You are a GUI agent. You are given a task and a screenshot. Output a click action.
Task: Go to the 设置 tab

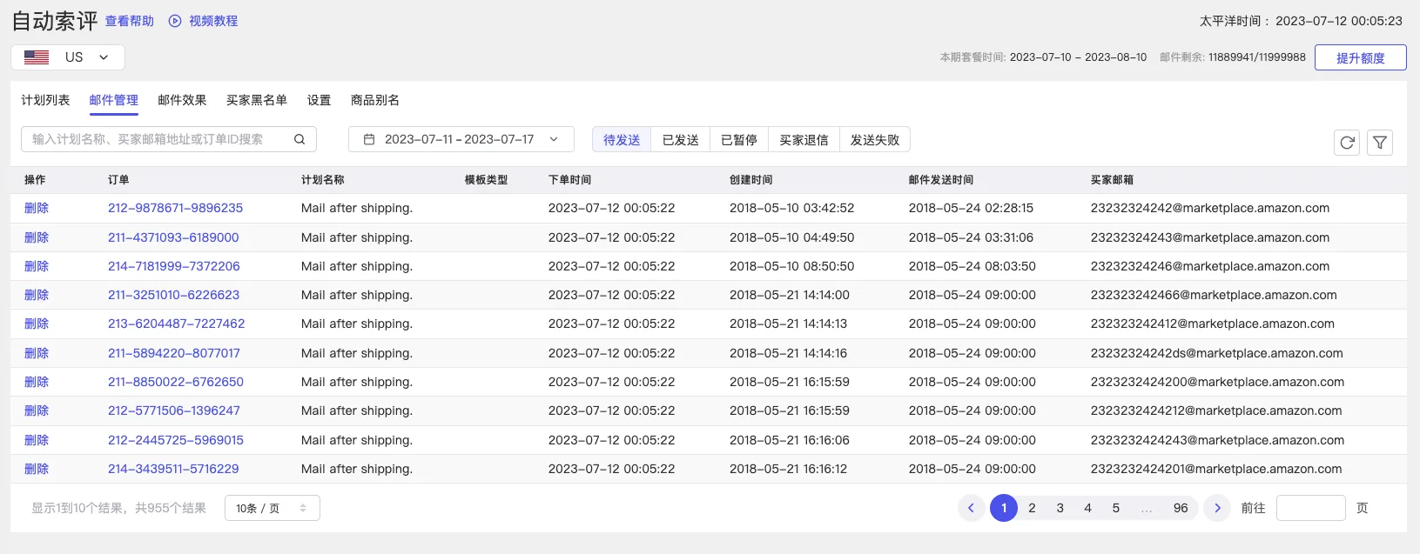pos(319,100)
